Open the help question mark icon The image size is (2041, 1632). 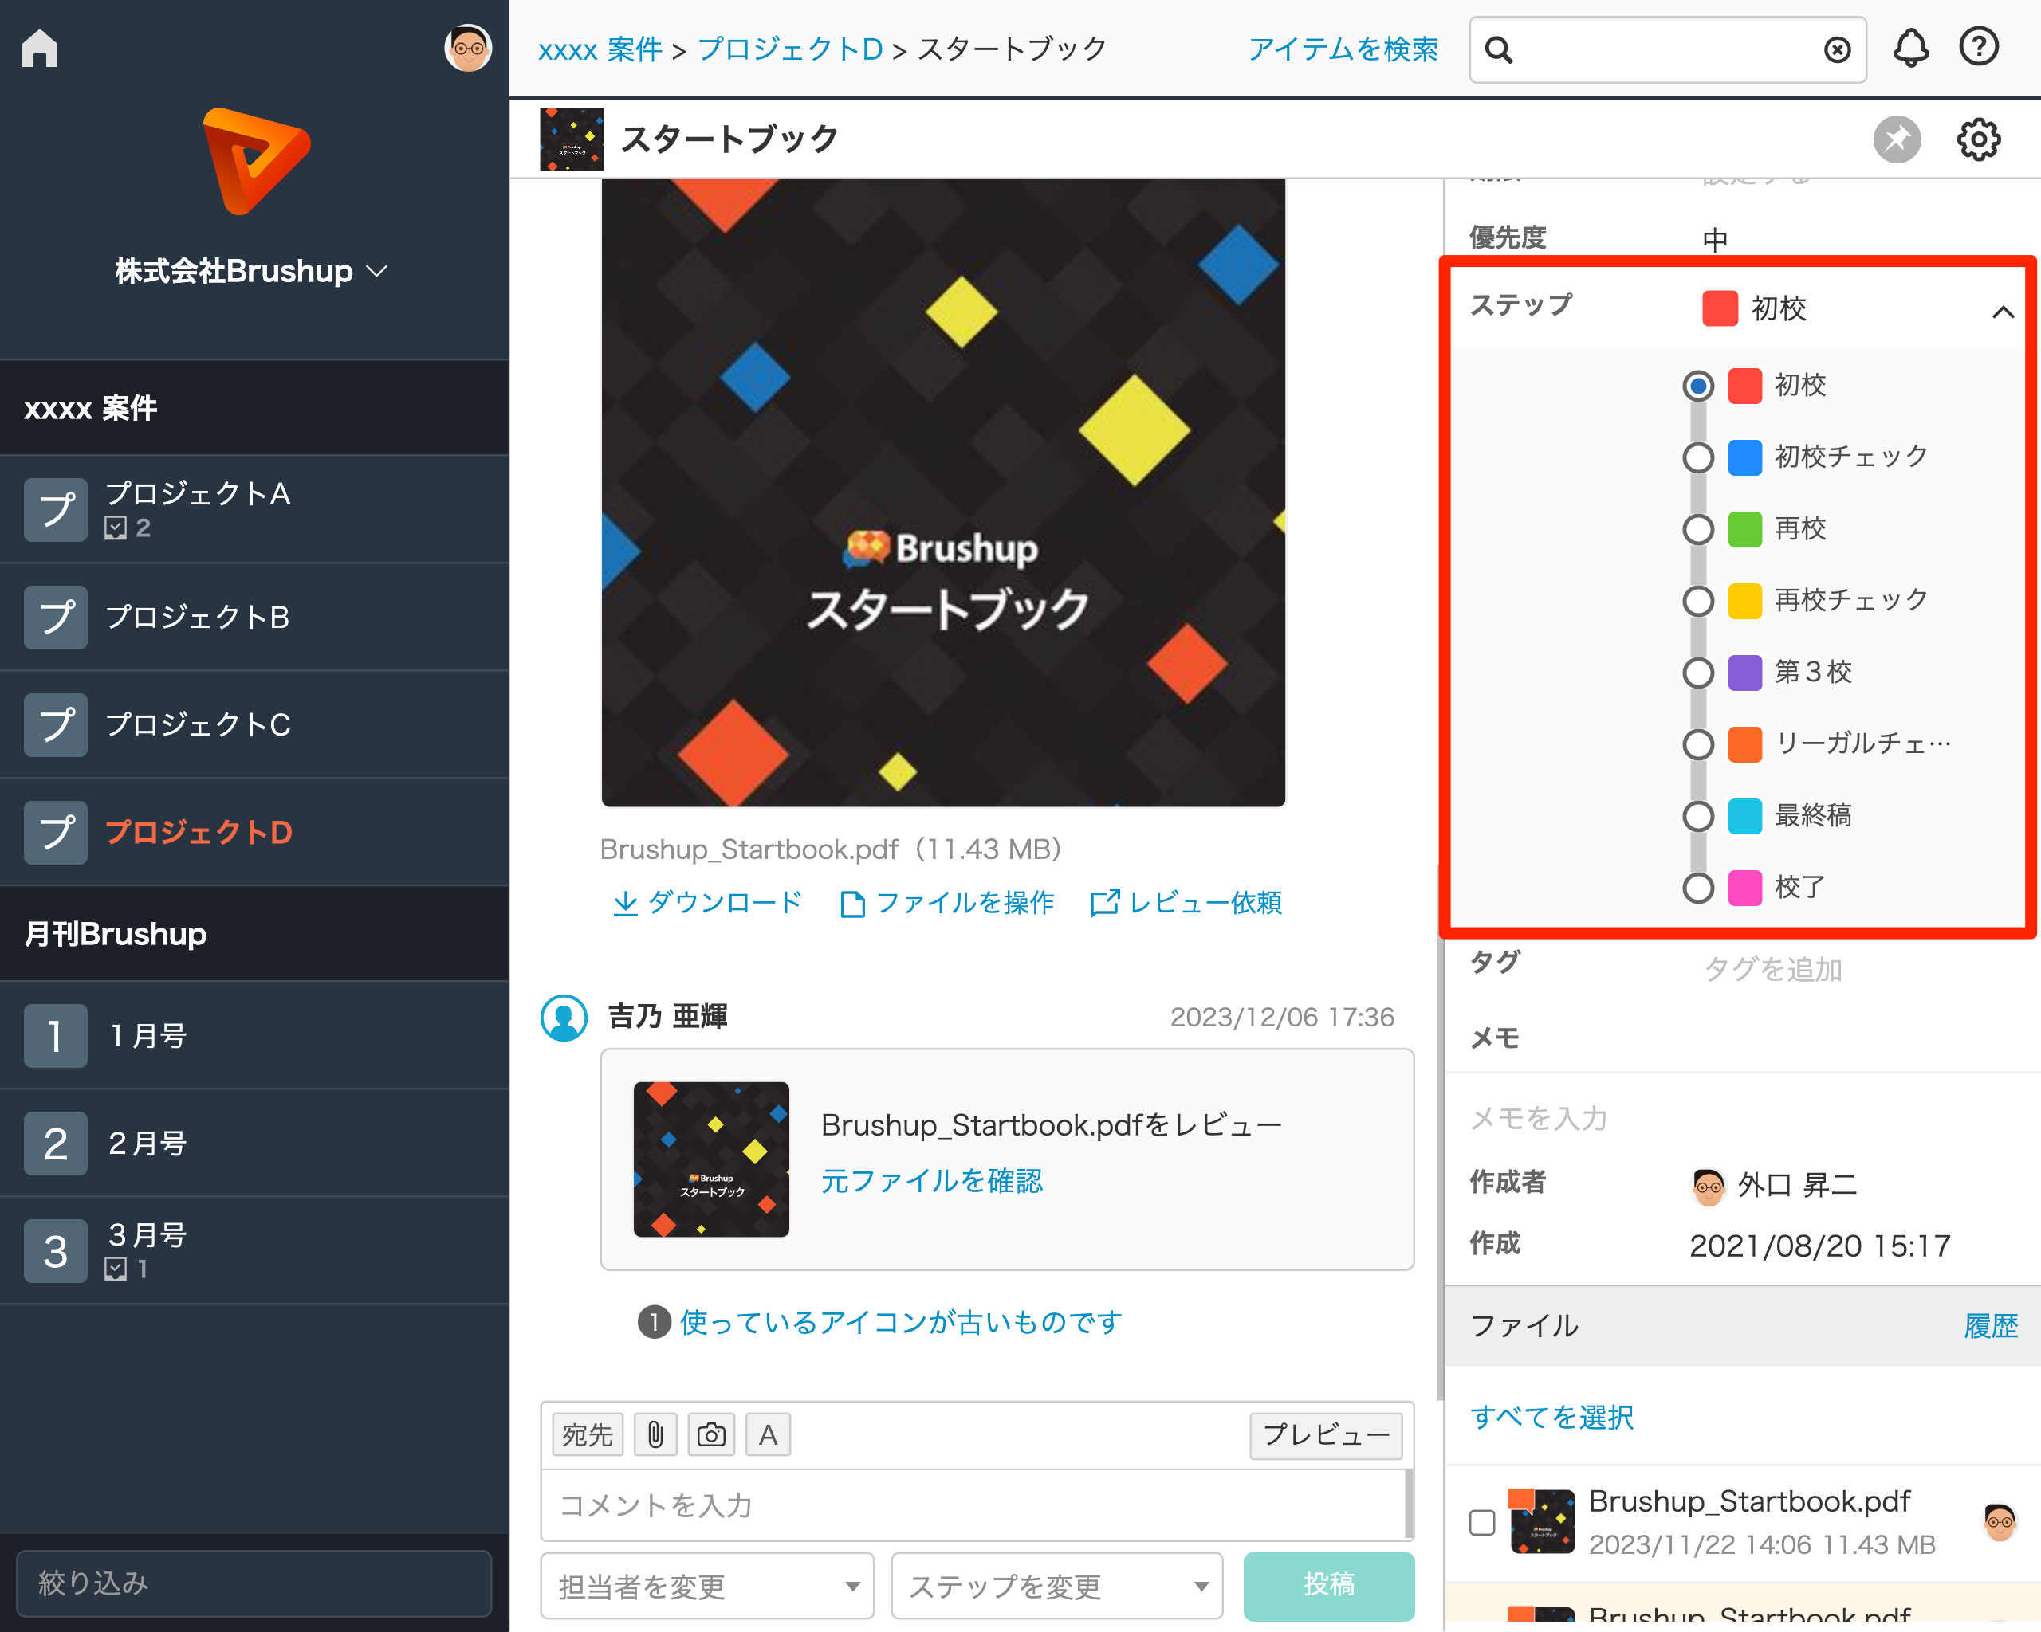[1979, 46]
